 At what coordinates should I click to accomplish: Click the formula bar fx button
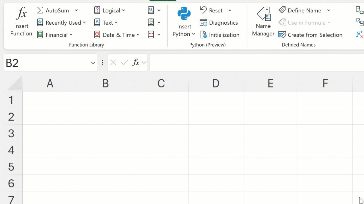(136, 62)
